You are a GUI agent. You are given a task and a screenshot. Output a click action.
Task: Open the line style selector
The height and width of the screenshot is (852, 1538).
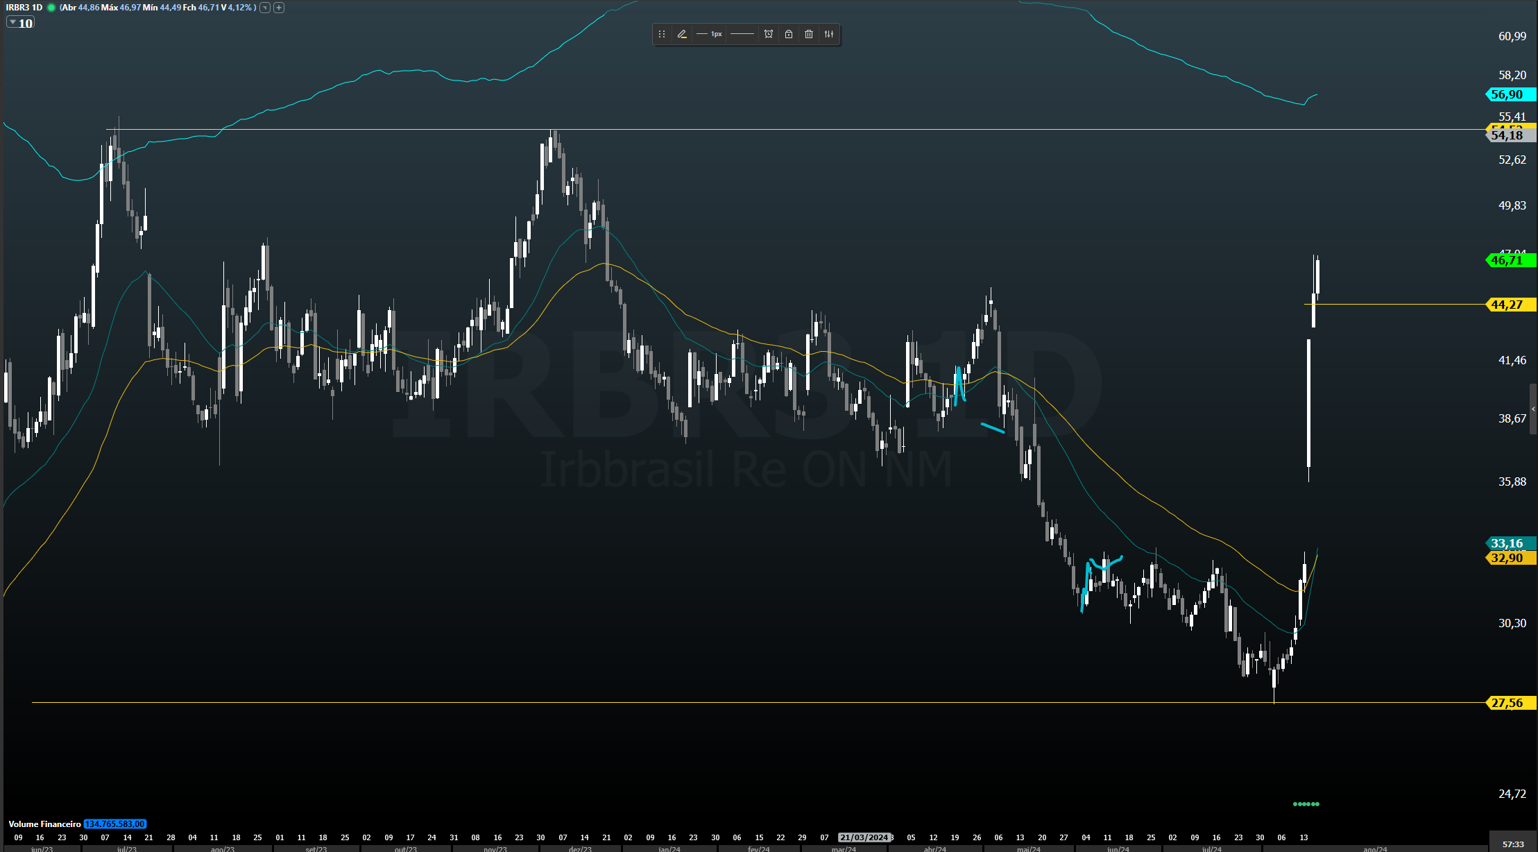click(x=742, y=34)
